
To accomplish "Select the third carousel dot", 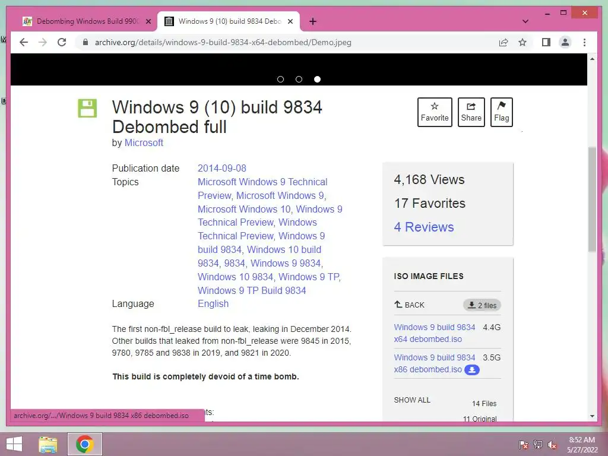I will click(x=317, y=79).
